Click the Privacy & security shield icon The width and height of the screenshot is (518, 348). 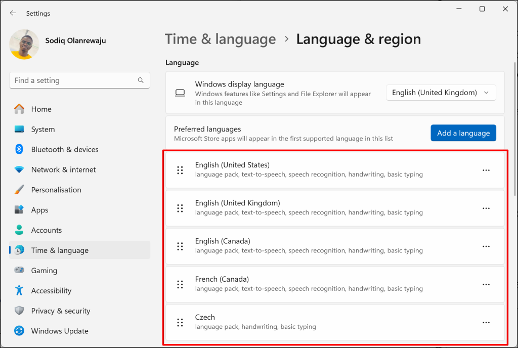pos(19,311)
